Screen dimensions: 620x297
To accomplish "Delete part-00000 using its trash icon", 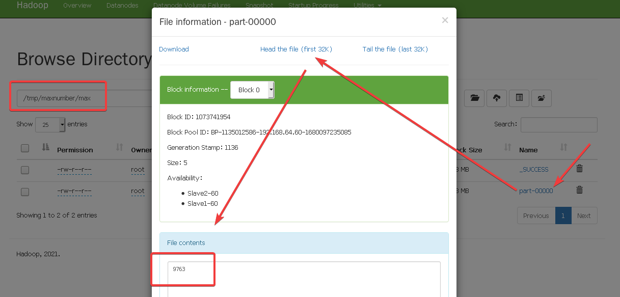I will 579,190.
